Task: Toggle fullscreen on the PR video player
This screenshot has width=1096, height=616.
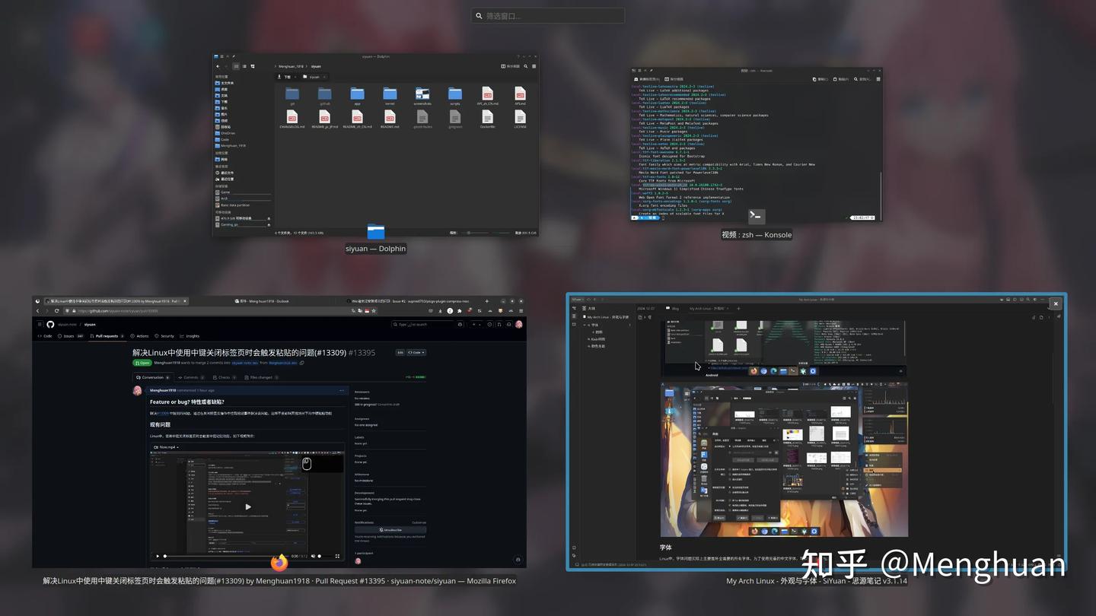Action: point(337,556)
